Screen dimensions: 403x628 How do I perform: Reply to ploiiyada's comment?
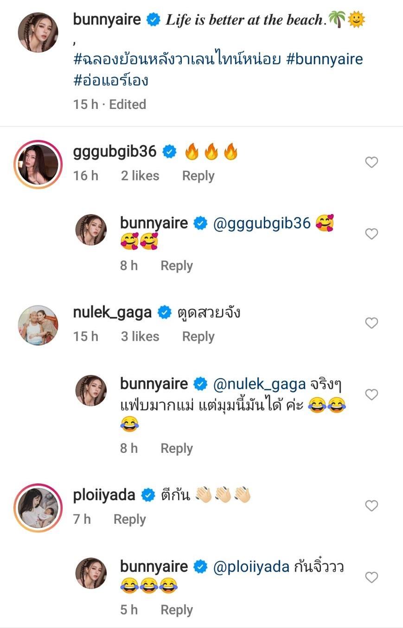click(x=129, y=519)
